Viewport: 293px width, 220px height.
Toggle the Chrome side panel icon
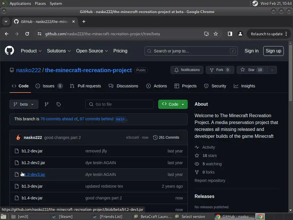click(x=230, y=34)
